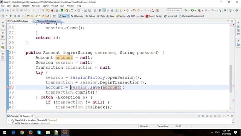Select the Java EE perspective button
The image size is (241, 136).
64,16
